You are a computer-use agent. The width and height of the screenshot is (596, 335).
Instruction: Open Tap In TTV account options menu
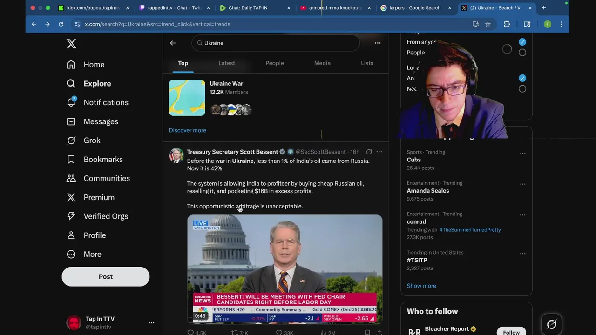pos(151,322)
